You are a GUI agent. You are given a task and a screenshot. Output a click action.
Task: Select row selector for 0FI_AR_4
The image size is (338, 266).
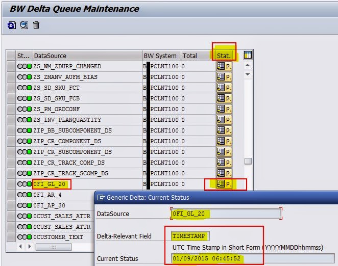pyautogui.click(x=11, y=195)
